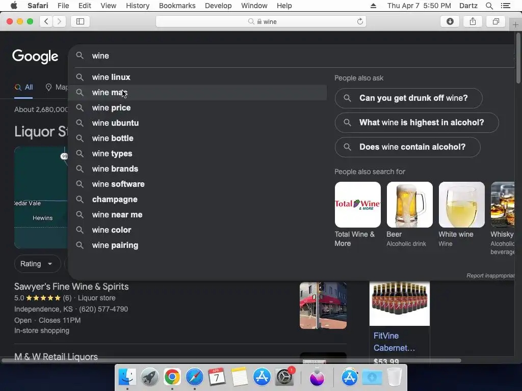Reload the page in address bar
522x391 pixels.
(x=360, y=21)
